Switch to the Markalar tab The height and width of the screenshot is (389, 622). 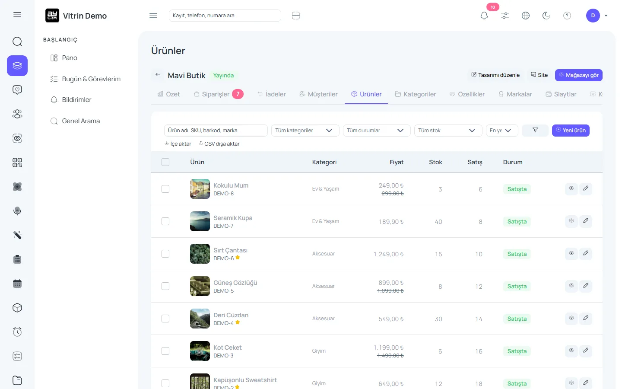tap(515, 94)
